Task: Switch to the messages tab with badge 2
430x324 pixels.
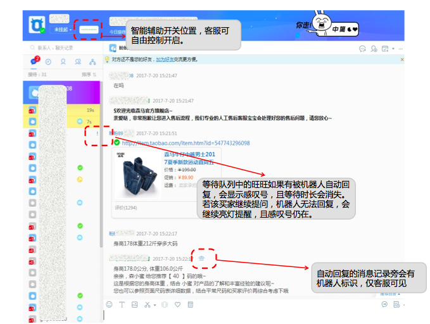Action: (34, 61)
